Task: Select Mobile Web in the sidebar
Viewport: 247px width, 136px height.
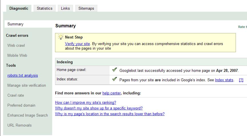Action: (x=17, y=55)
